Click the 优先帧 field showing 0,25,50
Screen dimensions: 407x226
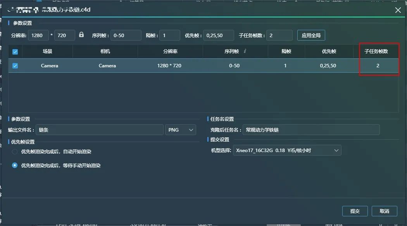tap(218, 35)
